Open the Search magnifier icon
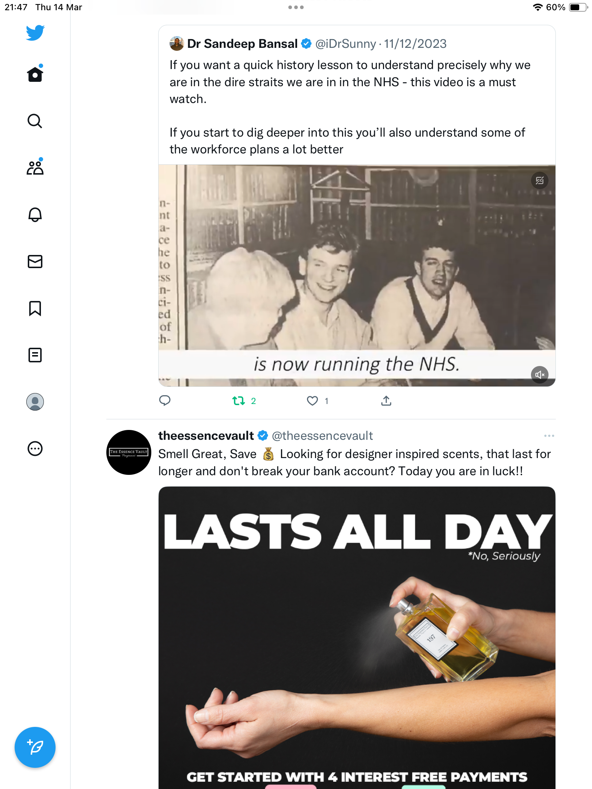This screenshot has width=592, height=789. (x=35, y=121)
